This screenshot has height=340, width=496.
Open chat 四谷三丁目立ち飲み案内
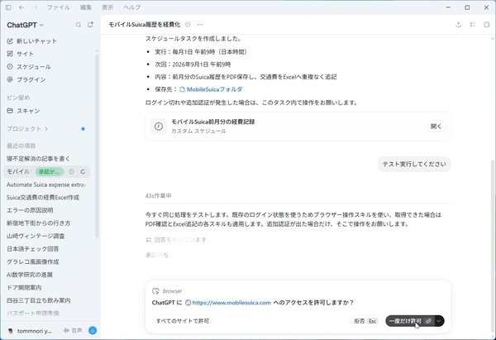point(38,300)
